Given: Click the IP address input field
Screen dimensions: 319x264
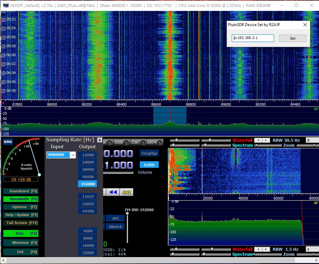Looking at the screenshot, I should [253, 38].
